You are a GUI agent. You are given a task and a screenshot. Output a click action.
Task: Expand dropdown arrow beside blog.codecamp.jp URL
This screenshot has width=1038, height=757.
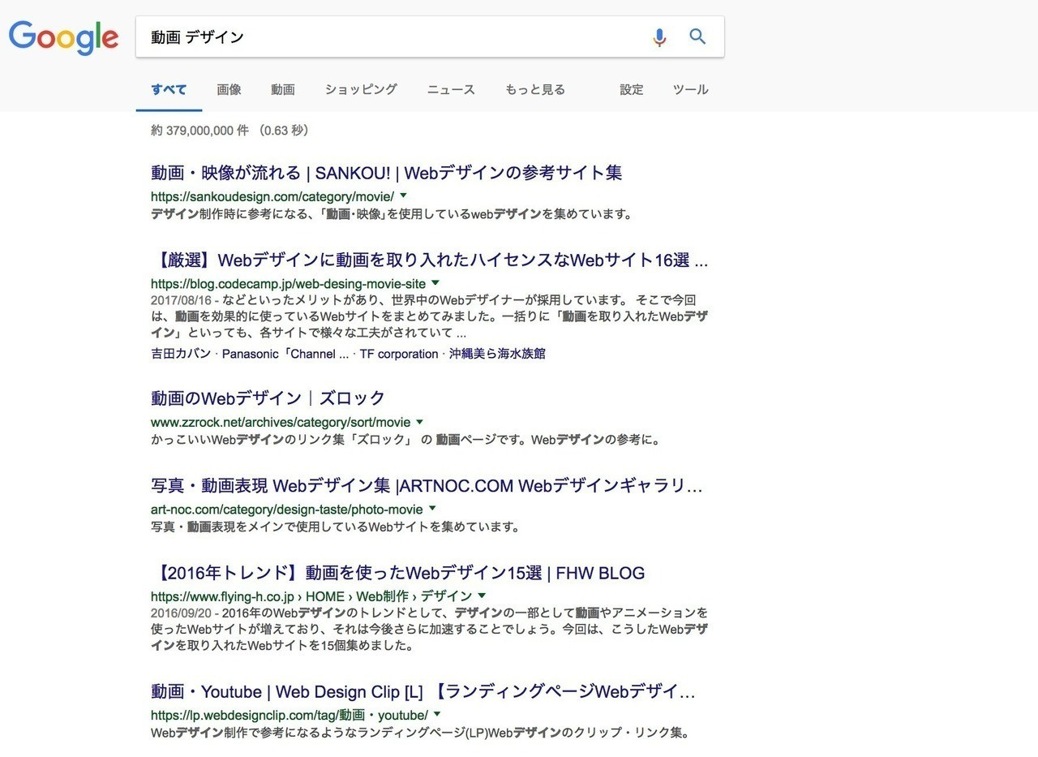coord(435,283)
